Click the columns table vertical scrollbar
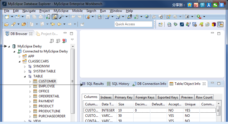 click(x=218, y=111)
